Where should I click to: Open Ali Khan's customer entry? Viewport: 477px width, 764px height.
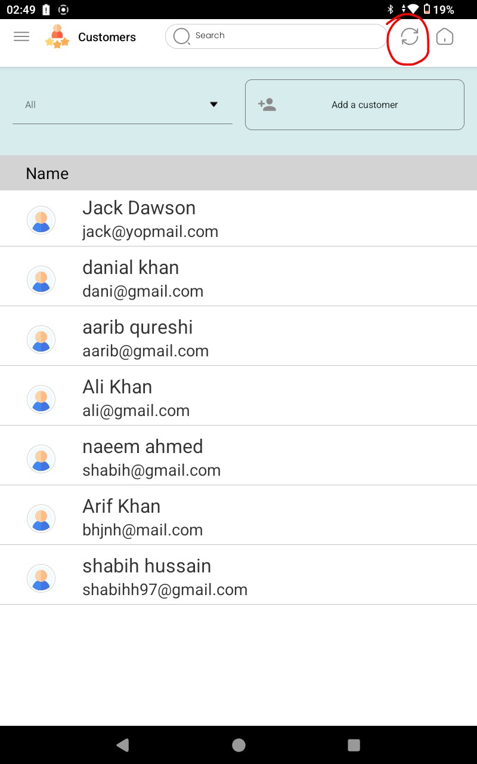click(238, 396)
